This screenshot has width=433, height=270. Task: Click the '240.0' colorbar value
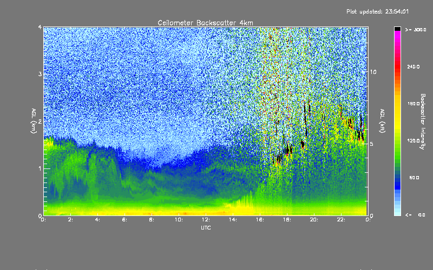[x=414, y=66]
